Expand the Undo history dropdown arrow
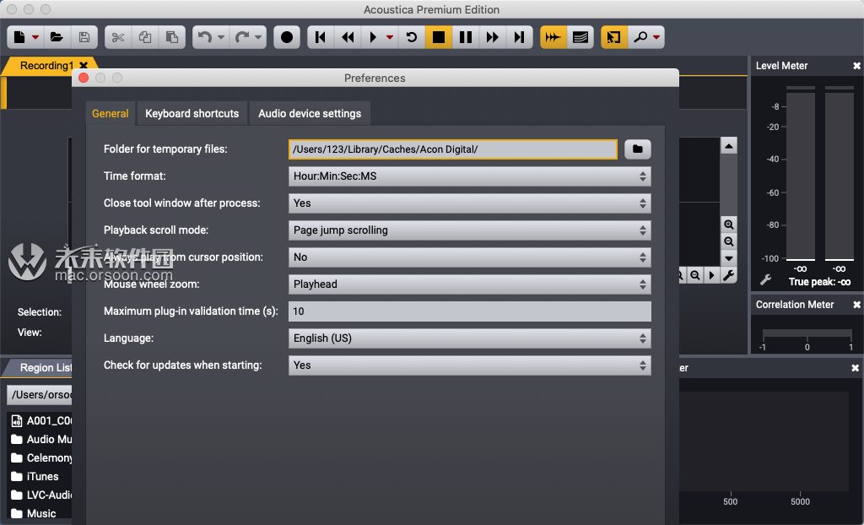 tap(221, 37)
